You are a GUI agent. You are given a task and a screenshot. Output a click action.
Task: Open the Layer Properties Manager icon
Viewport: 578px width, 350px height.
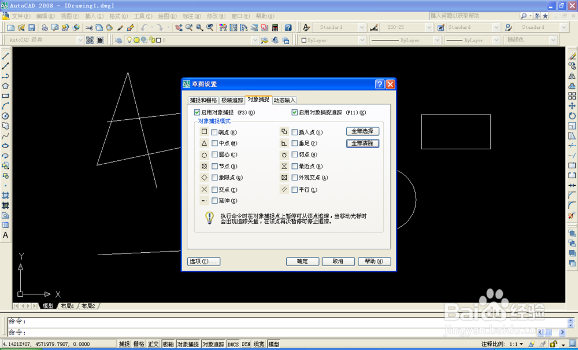point(118,40)
